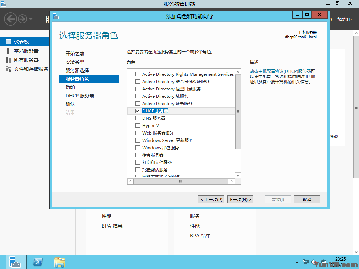
Task: Go to DHCP 服务器 wizard step
Action: (80, 96)
